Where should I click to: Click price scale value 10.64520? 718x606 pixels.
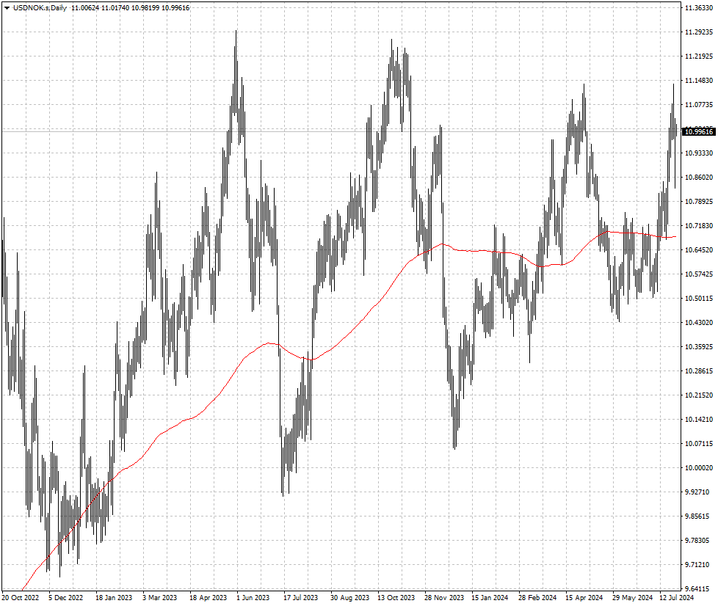(699, 250)
